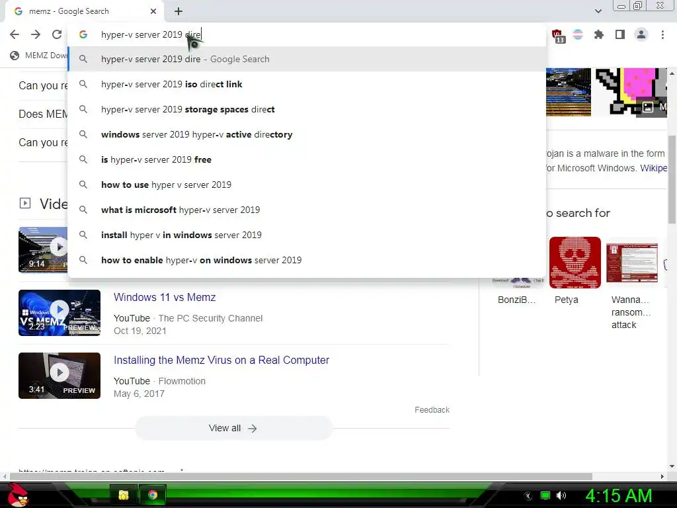
Task: Click the green monitor tray icon
Action: coord(545,495)
